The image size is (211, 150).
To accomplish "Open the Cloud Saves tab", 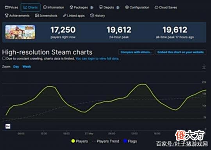I will pos(166,7).
